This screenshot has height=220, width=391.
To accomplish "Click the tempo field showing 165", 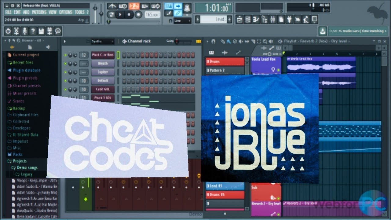I will tap(152, 15).
